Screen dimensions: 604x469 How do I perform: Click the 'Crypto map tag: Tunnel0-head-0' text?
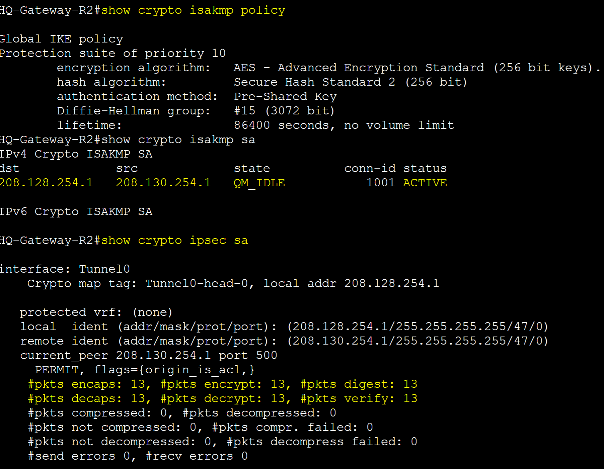click(137, 284)
